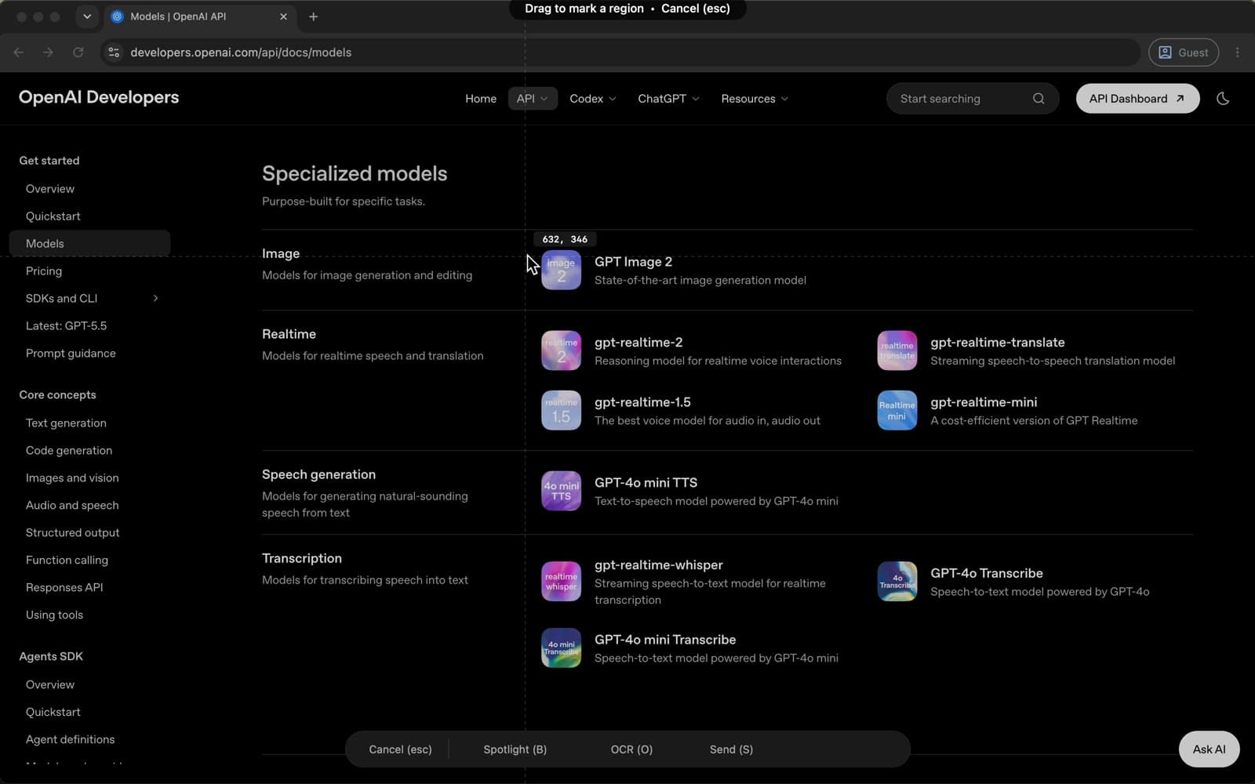Click the GPT-4o mini TTS model icon
Screen dimensions: 1255x784
click(x=561, y=491)
